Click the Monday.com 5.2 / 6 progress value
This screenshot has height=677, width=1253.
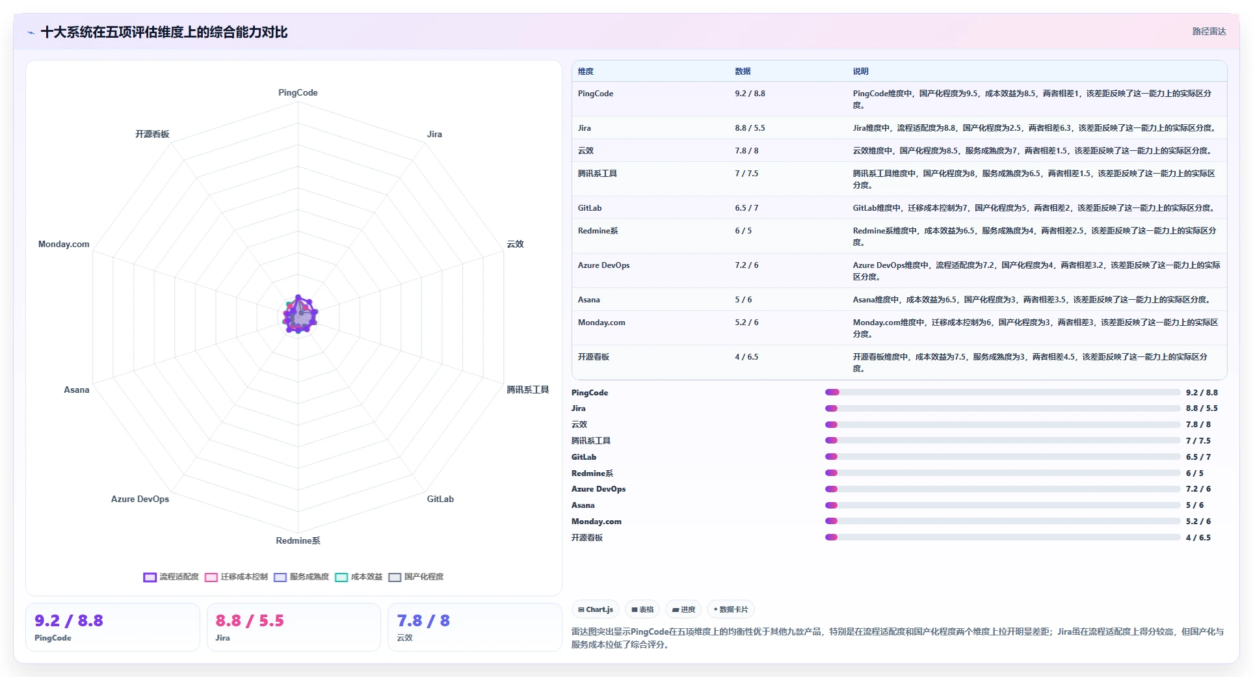[x=1198, y=522]
